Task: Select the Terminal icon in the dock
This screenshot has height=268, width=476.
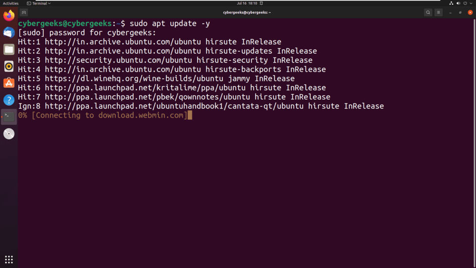Action: click(x=9, y=117)
